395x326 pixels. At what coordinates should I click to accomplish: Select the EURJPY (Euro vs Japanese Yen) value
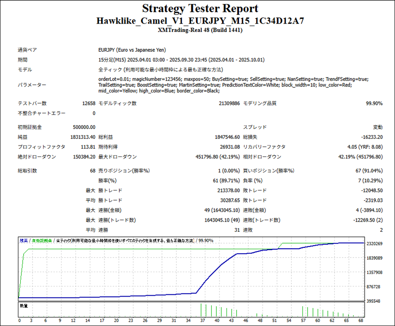132,50
